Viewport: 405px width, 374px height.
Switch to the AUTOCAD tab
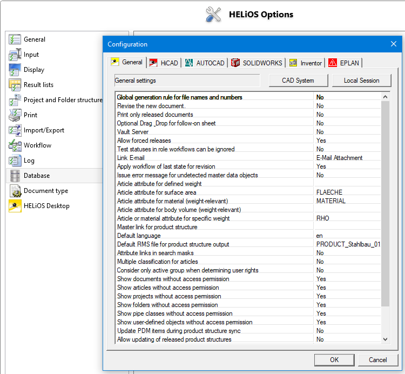(x=205, y=63)
